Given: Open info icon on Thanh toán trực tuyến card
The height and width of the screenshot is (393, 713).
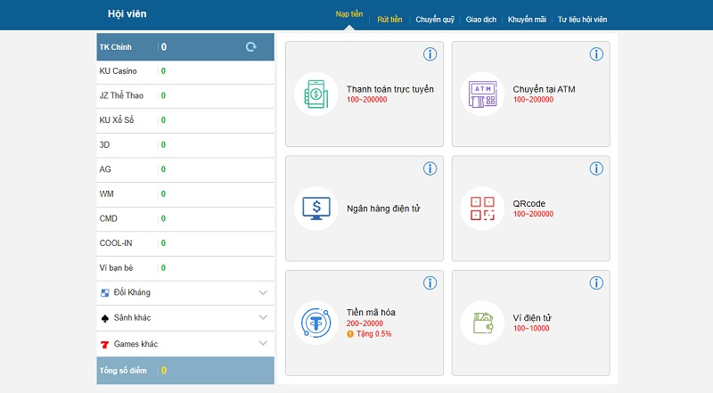Looking at the screenshot, I should click(430, 54).
